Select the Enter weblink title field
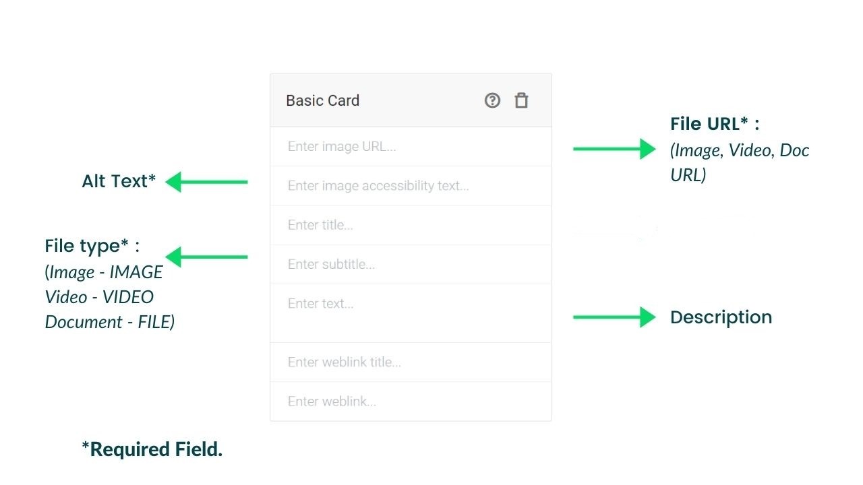Viewport: 863px width, 485px height. coord(411,362)
